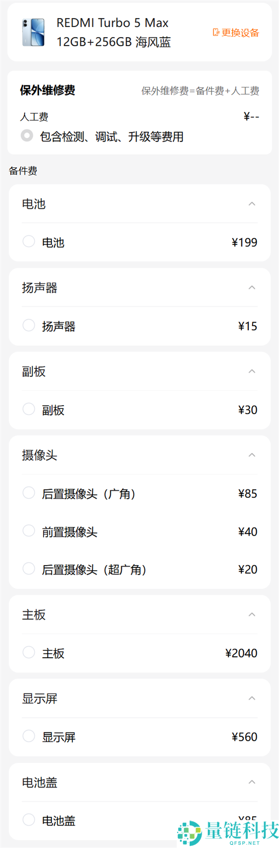Collapse the 电池 section chevron
Screen dimensions: 279x848
click(x=252, y=204)
